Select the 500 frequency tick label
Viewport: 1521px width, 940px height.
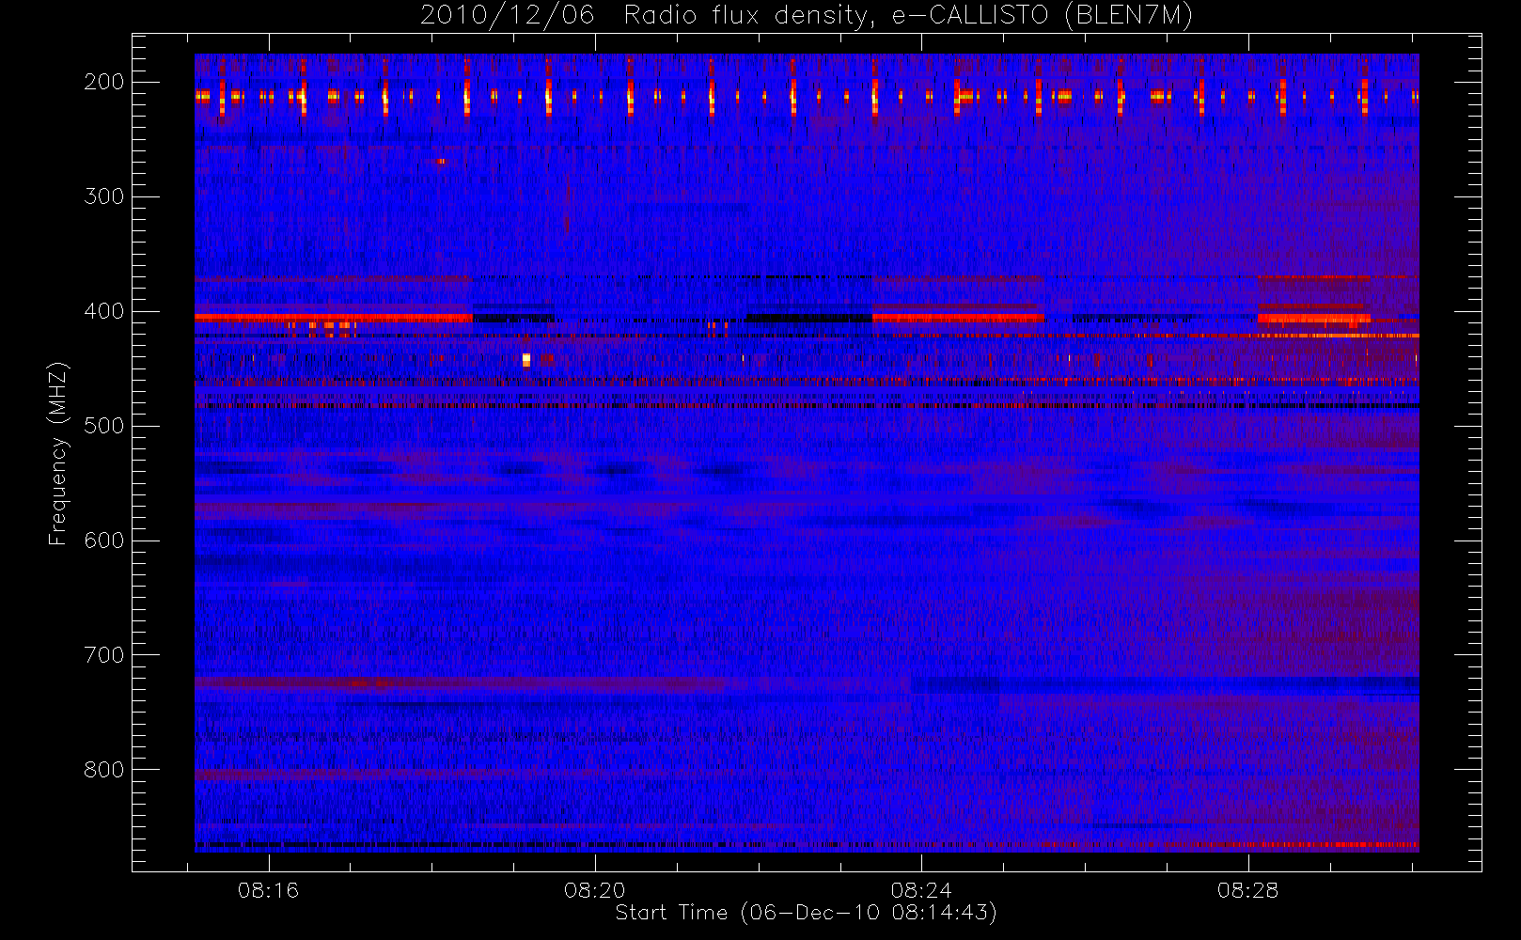[103, 426]
